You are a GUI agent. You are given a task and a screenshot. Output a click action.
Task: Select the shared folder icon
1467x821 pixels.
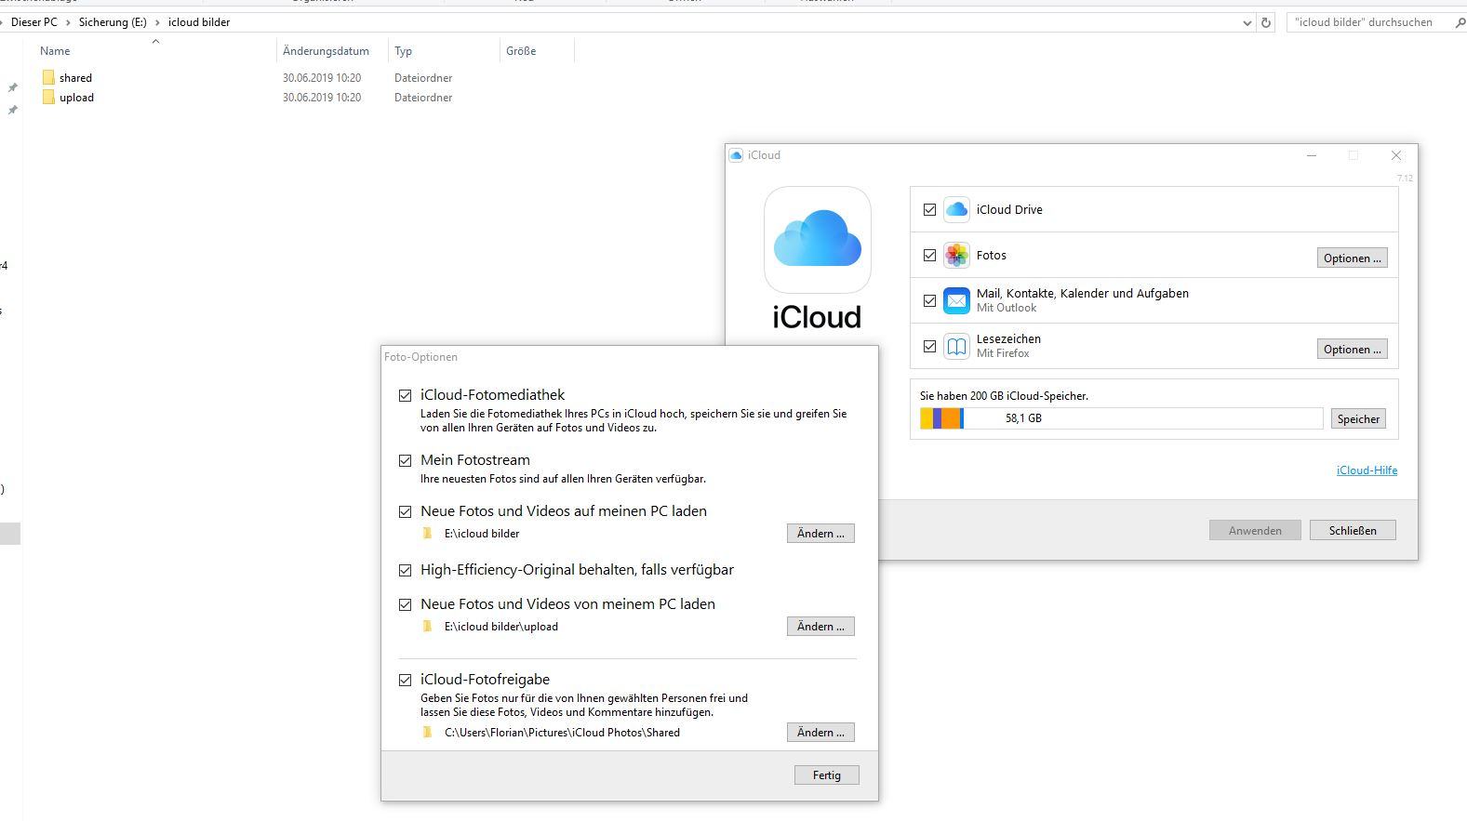click(48, 77)
